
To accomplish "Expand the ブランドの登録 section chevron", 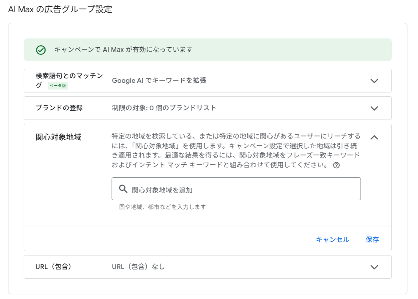I will pyautogui.click(x=374, y=109).
